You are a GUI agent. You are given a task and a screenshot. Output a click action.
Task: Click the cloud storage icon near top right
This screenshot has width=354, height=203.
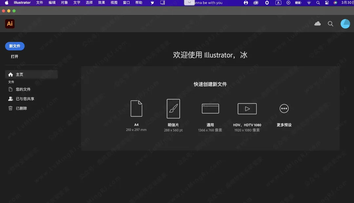tap(317, 24)
